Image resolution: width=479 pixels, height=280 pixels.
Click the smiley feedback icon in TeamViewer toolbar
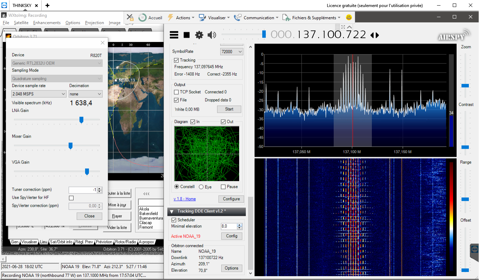coord(349,17)
